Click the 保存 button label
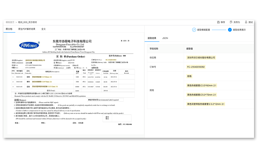The height and width of the screenshot is (148, 259). click(223, 22)
